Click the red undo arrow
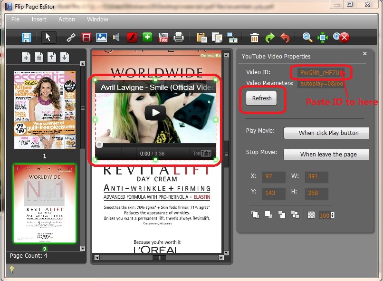Image resolution: width=383 pixels, height=281 pixels. click(x=285, y=38)
